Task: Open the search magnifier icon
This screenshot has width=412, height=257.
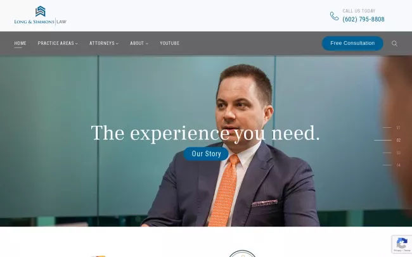Action: tap(394, 44)
